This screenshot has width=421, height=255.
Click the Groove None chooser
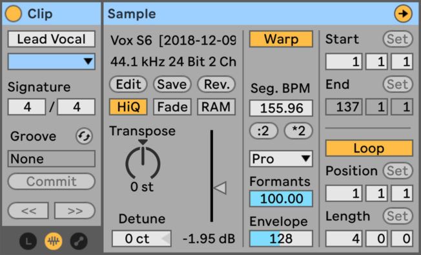pos(51,159)
